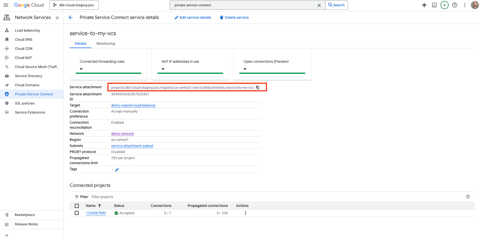Star the Network Services page

point(57,17)
